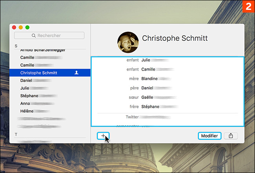This screenshot has width=255, height=173.
Task: Click the Twitter field label
Action: (x=132, y=117)
